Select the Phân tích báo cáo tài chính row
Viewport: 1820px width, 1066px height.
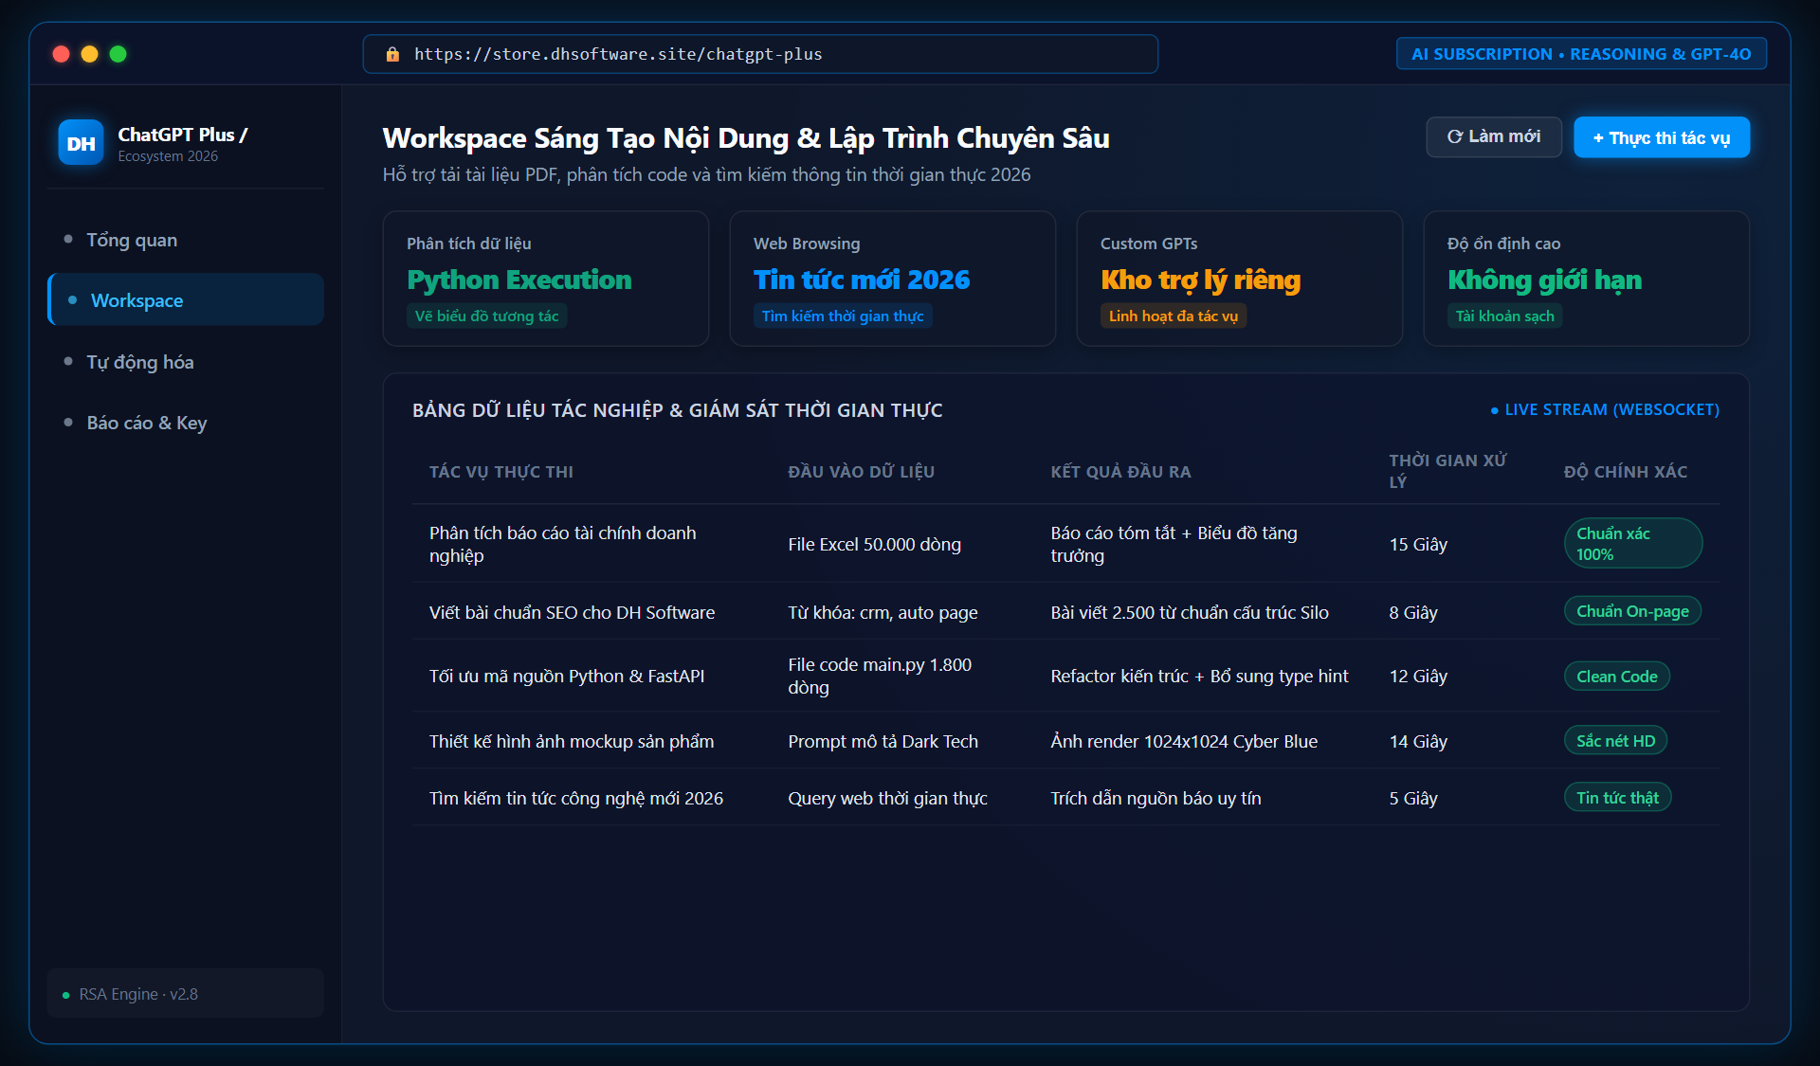pyautogui.click(x=1066, y=544)
